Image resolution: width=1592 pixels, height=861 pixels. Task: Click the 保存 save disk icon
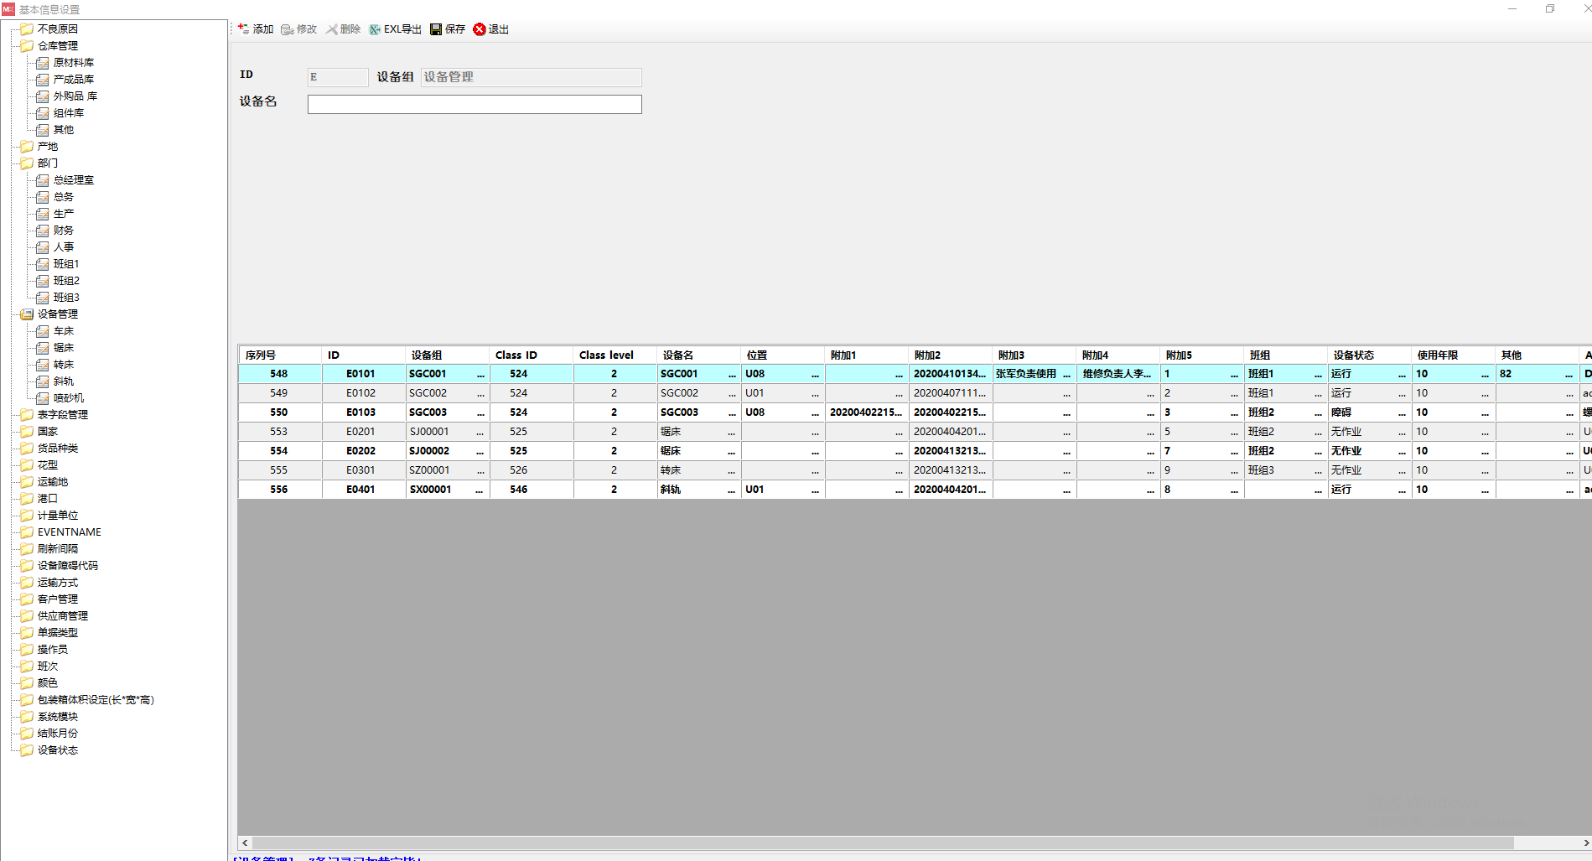click(x=436, y=29)
